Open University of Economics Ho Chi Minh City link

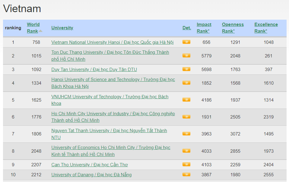(x=110, y=148)
